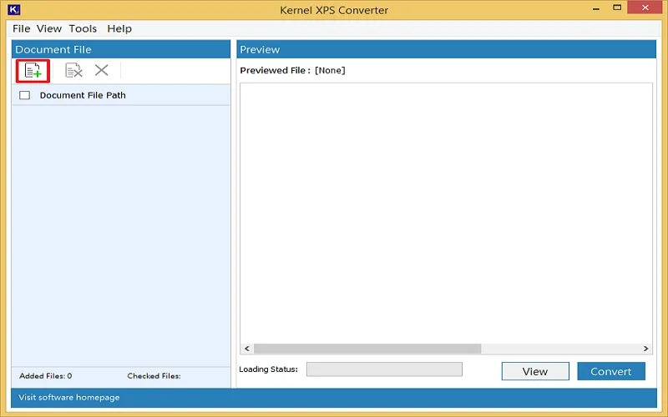Click the preview scrollbar left arrow
This screenshot has height=417, width=668.
[246, 349]
